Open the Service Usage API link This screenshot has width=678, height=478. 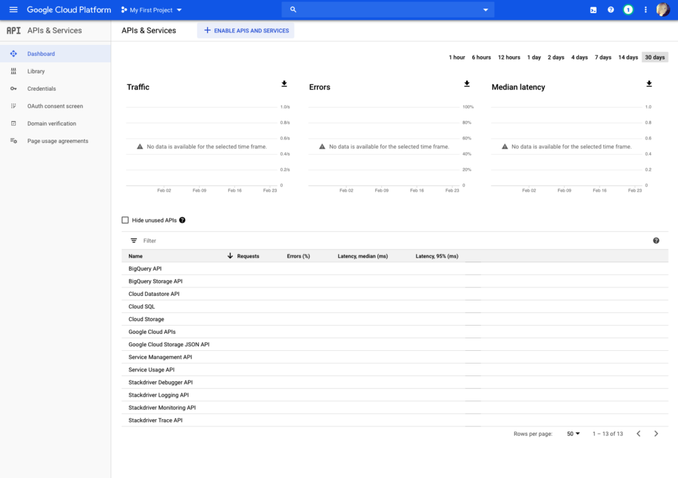point(152,369)
